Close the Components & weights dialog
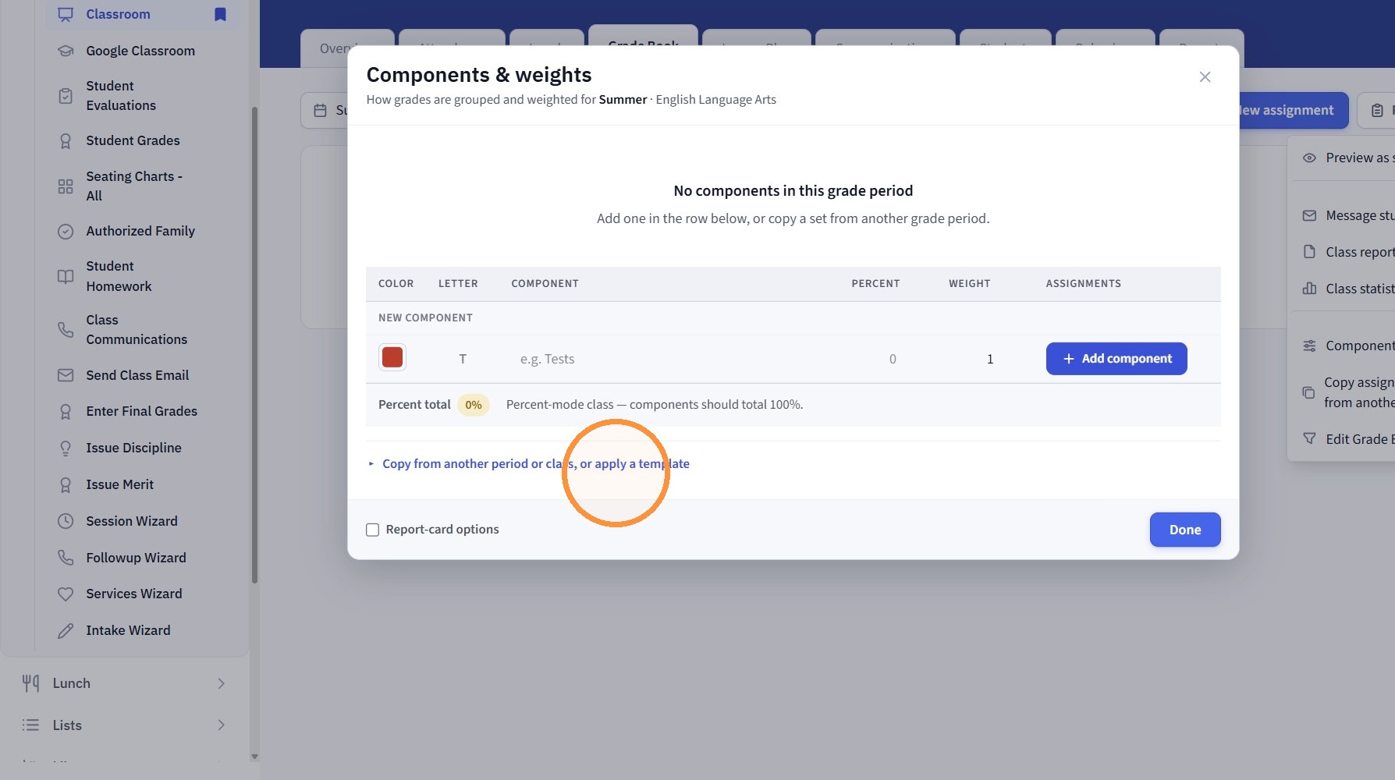Screen dimensions: 1395x780 coord(1205,76)
